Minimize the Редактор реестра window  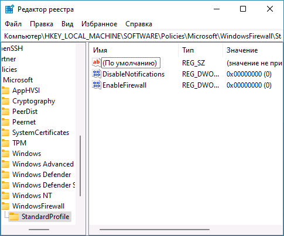pyautogui.click(x=217, y=9)
